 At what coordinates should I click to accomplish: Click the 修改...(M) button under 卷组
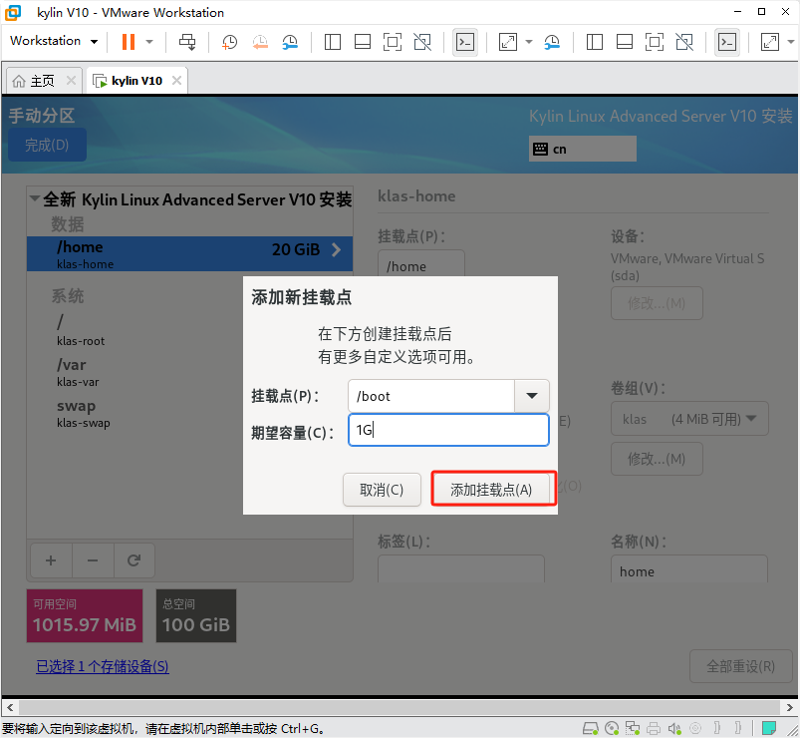(x=657, y=459)
